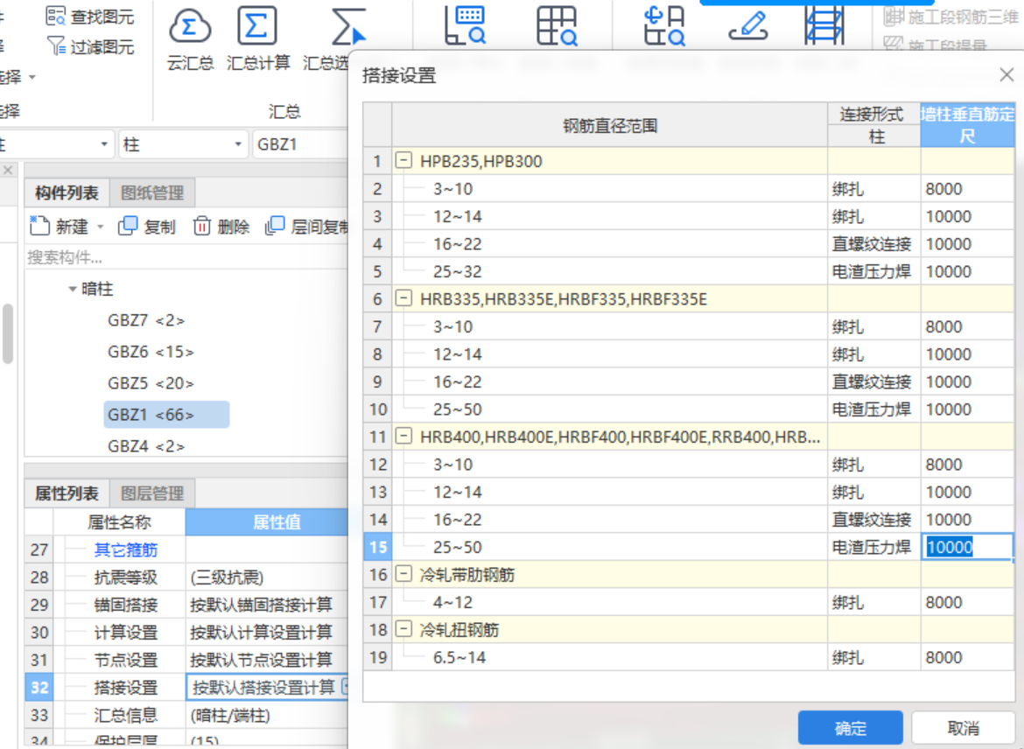Viewport: 1024px width, 749px height.
Task: Click 8000 value in row 7
Action: 967,326
